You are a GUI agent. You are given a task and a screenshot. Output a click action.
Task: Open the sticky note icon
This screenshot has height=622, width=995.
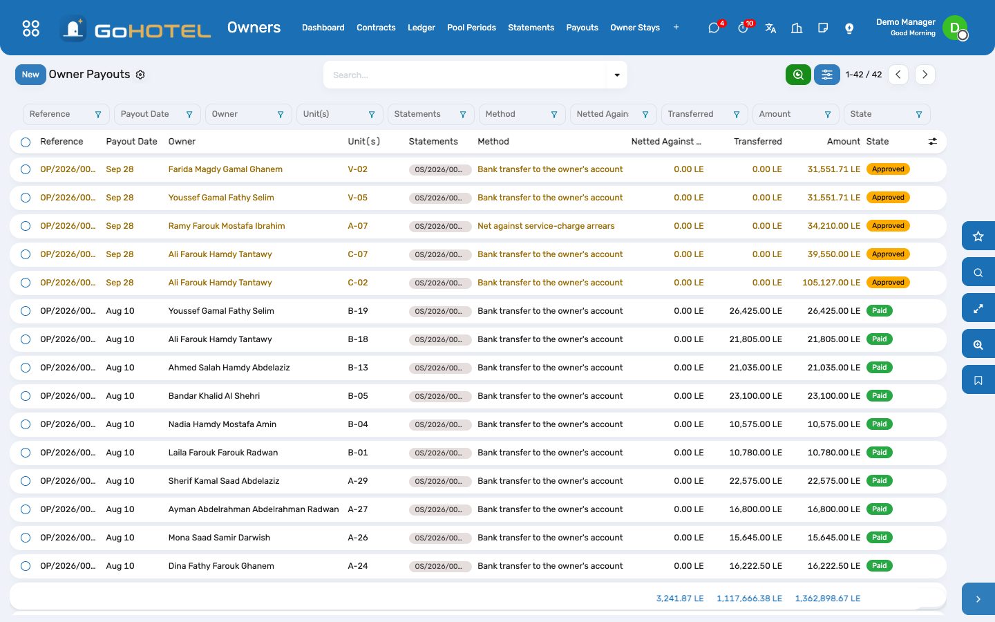pyautogui.click(x=823, y=28)
